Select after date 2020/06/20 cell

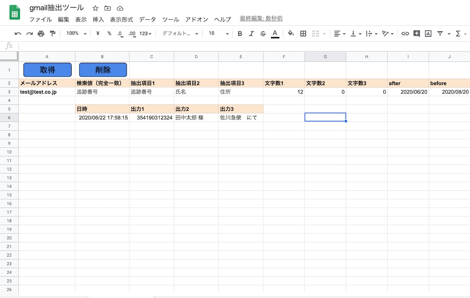[408, 92]
